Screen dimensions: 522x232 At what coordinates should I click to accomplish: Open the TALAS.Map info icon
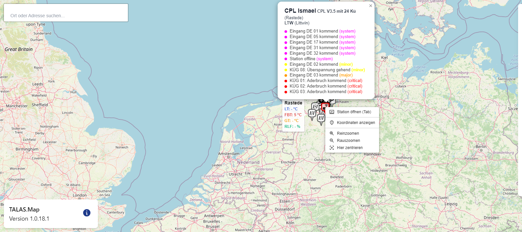[86, 213]
